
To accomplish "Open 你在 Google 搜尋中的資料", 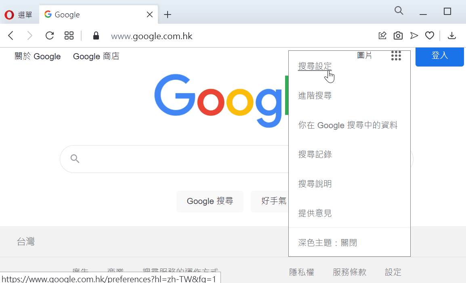I will pos(348,125).
